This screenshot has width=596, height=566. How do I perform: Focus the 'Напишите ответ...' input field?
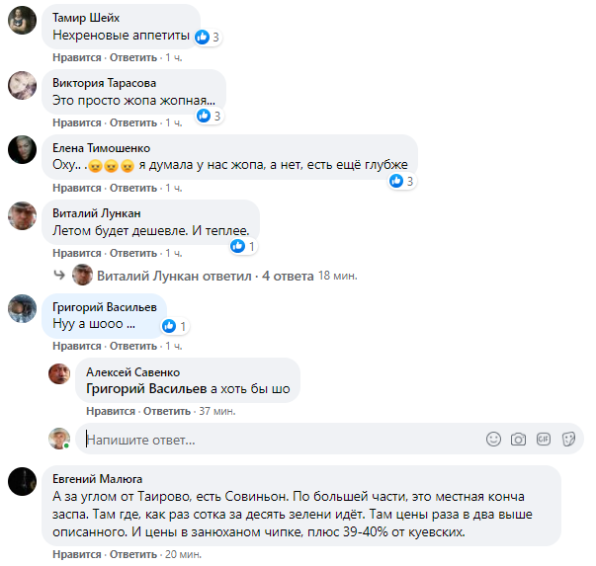coord(282,440)
